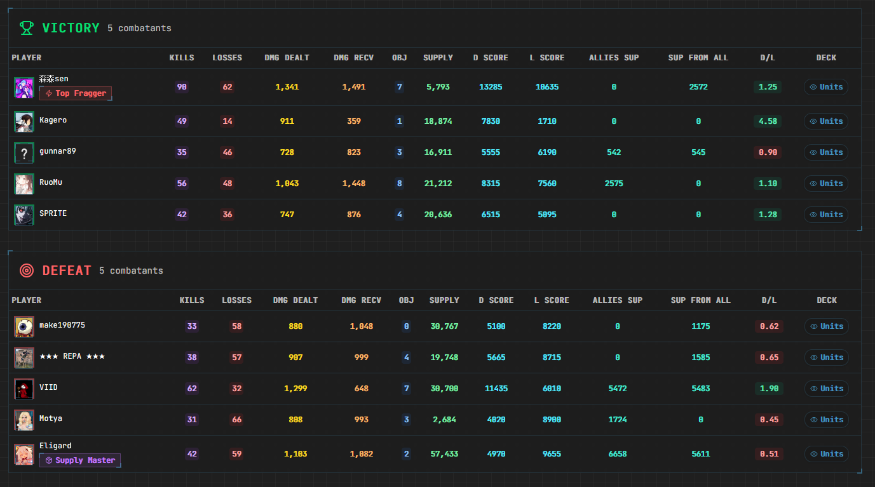Click the Defeat target icon
Image resolution: width=875 pixels, height=487 pixels.
26,270
